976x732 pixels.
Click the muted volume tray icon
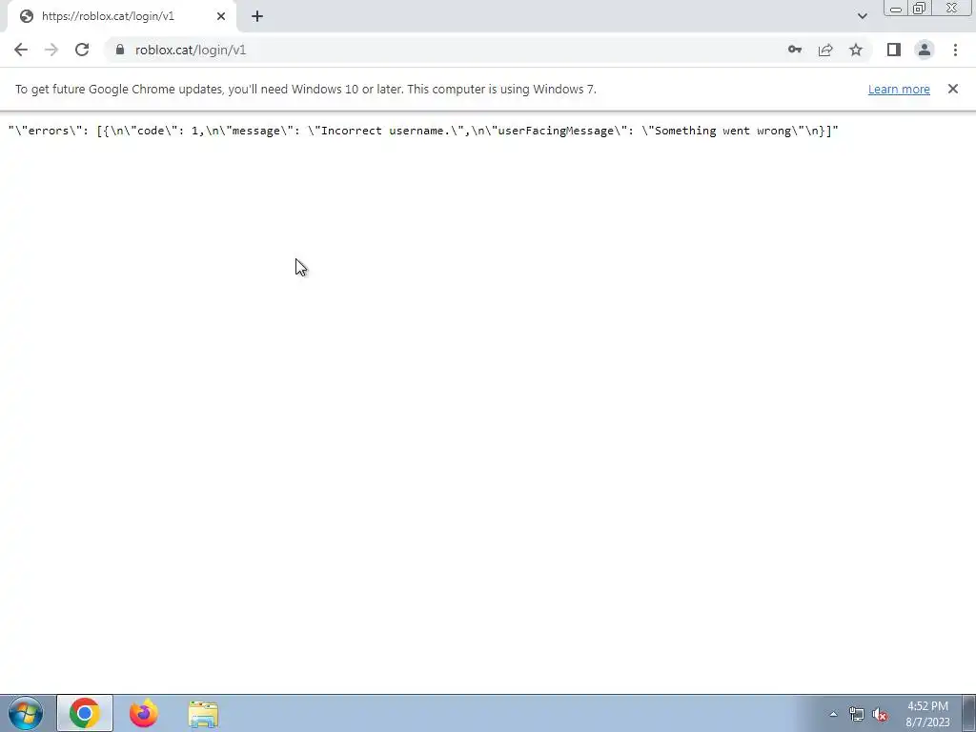[x=880, y=715]
